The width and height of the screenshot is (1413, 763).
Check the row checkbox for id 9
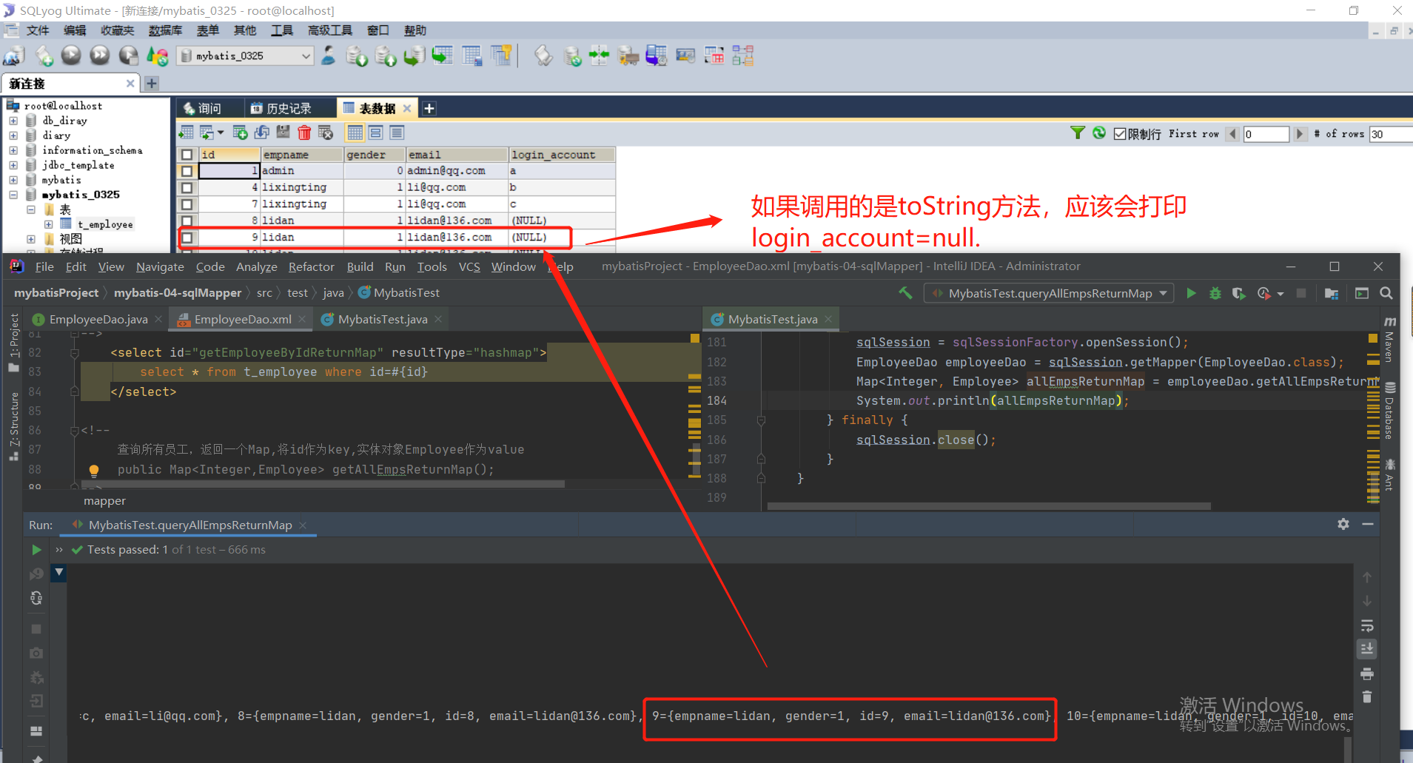pyautogui.click(x=187, y=238)
